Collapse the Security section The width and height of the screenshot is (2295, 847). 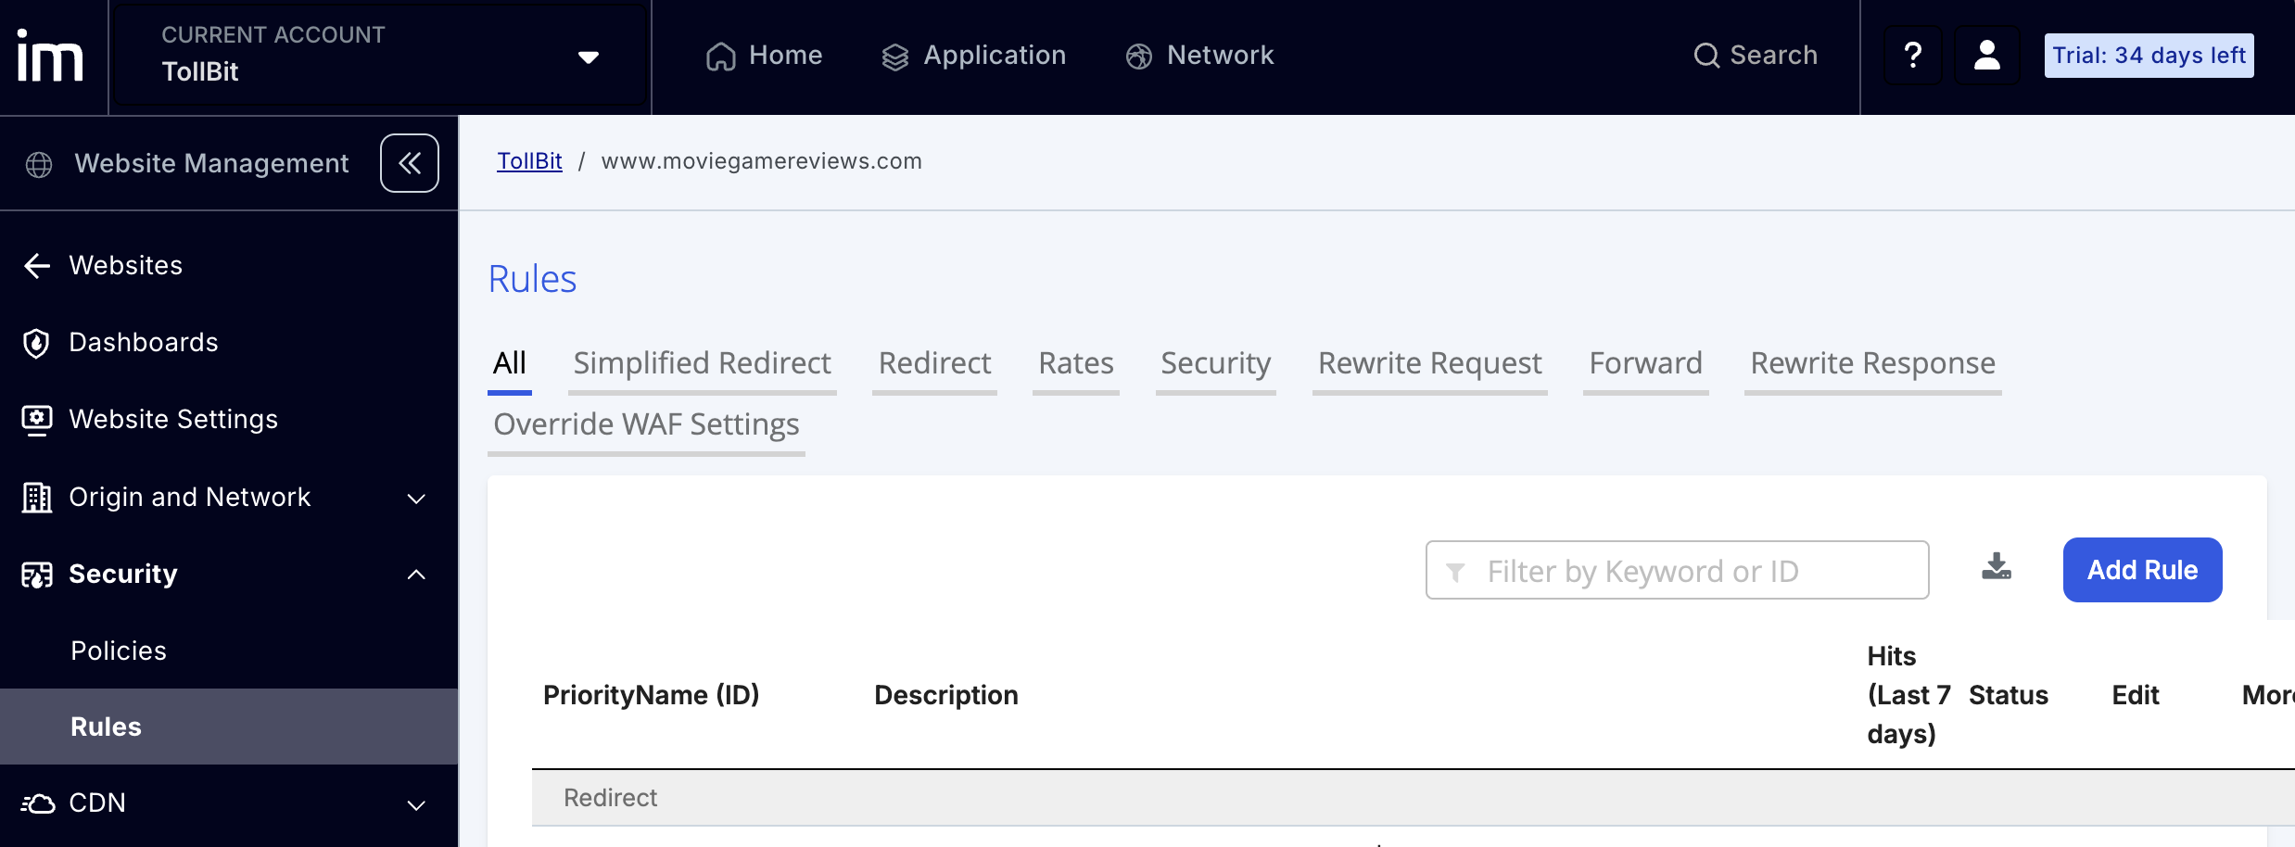[x=414, y=574]
